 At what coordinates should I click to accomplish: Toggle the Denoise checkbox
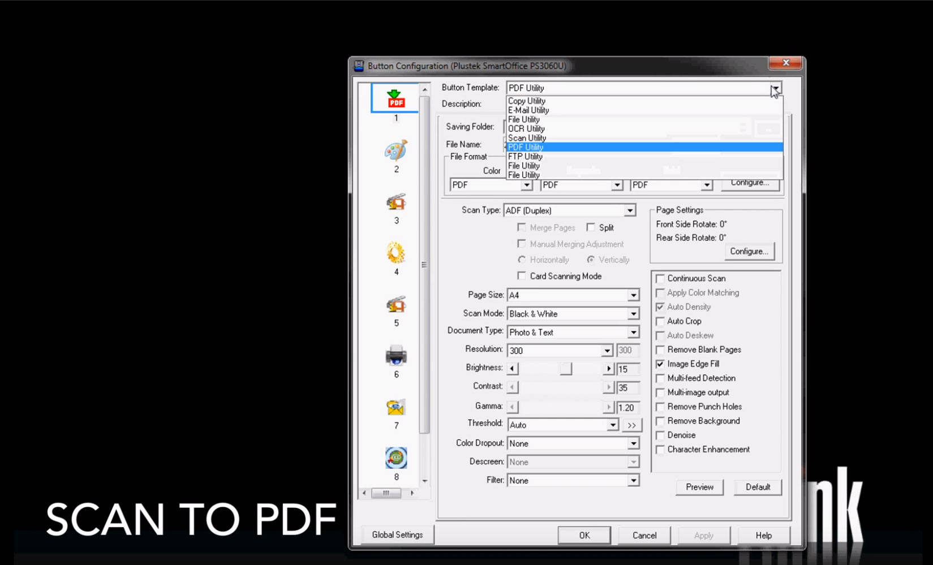click(x=660, y=435)
